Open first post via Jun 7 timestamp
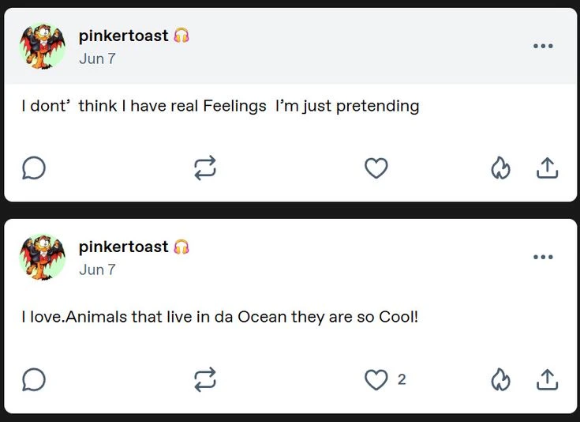Image resolution: width=580 pixels, height=422 pixels. (97, 58)
